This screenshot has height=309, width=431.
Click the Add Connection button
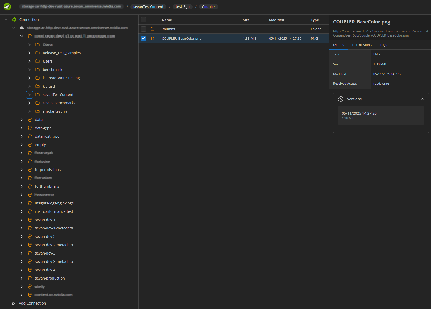click(29, 303)
